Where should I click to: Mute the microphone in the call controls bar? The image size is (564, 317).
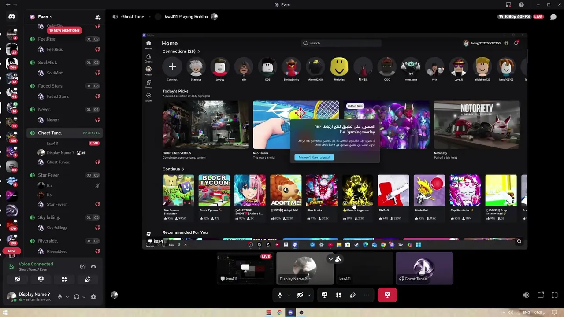click(x=280, y=295)
